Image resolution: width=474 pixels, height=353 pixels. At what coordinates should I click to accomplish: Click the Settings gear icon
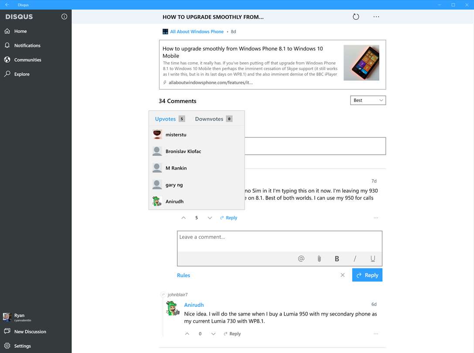pos(7,346)
